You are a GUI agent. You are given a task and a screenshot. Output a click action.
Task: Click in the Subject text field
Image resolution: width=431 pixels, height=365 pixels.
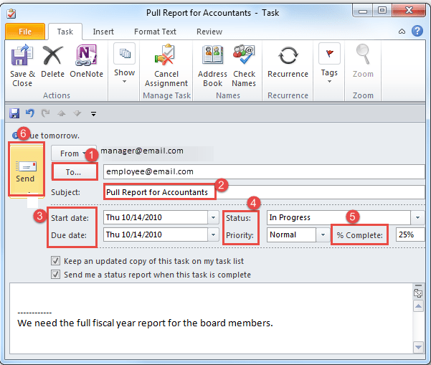pos(264,192)
